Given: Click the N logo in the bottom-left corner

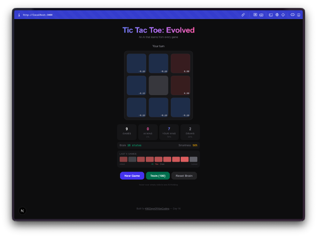Looking at the screenshot, I should [x=23, y=210].
